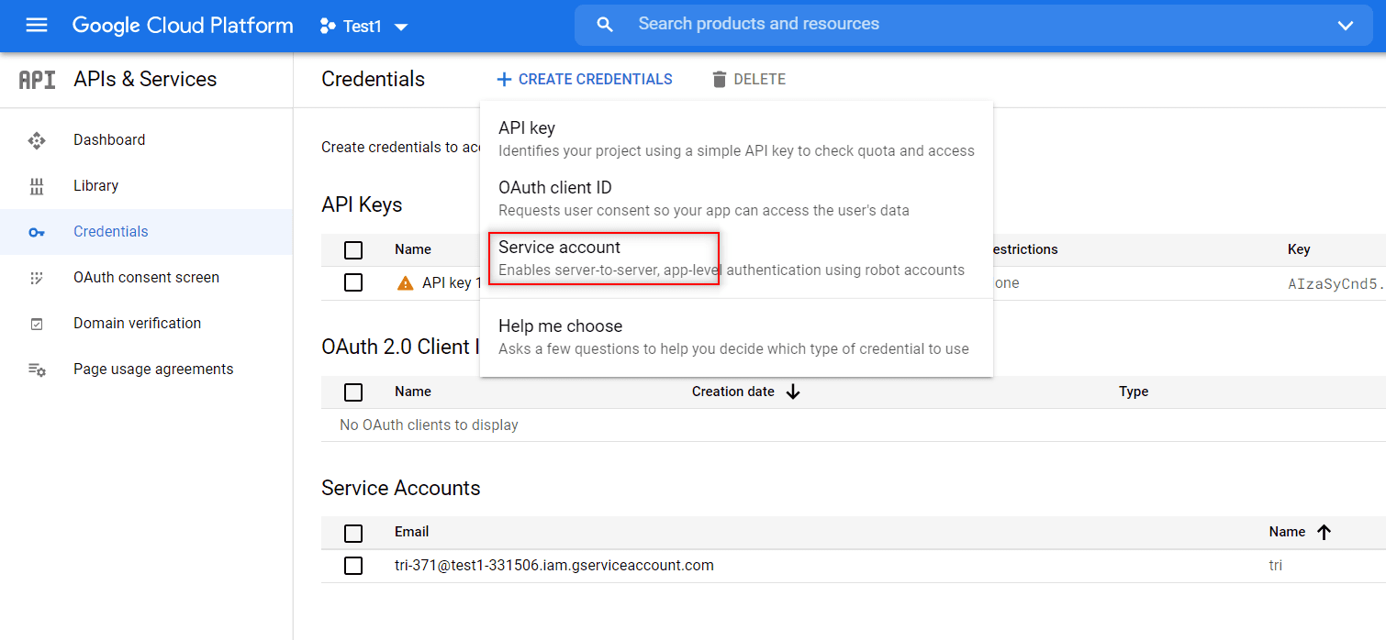Click the search magnifier icon
Image resolution: width=1386 pixels, height=640 pixels.
pos(604,25)
